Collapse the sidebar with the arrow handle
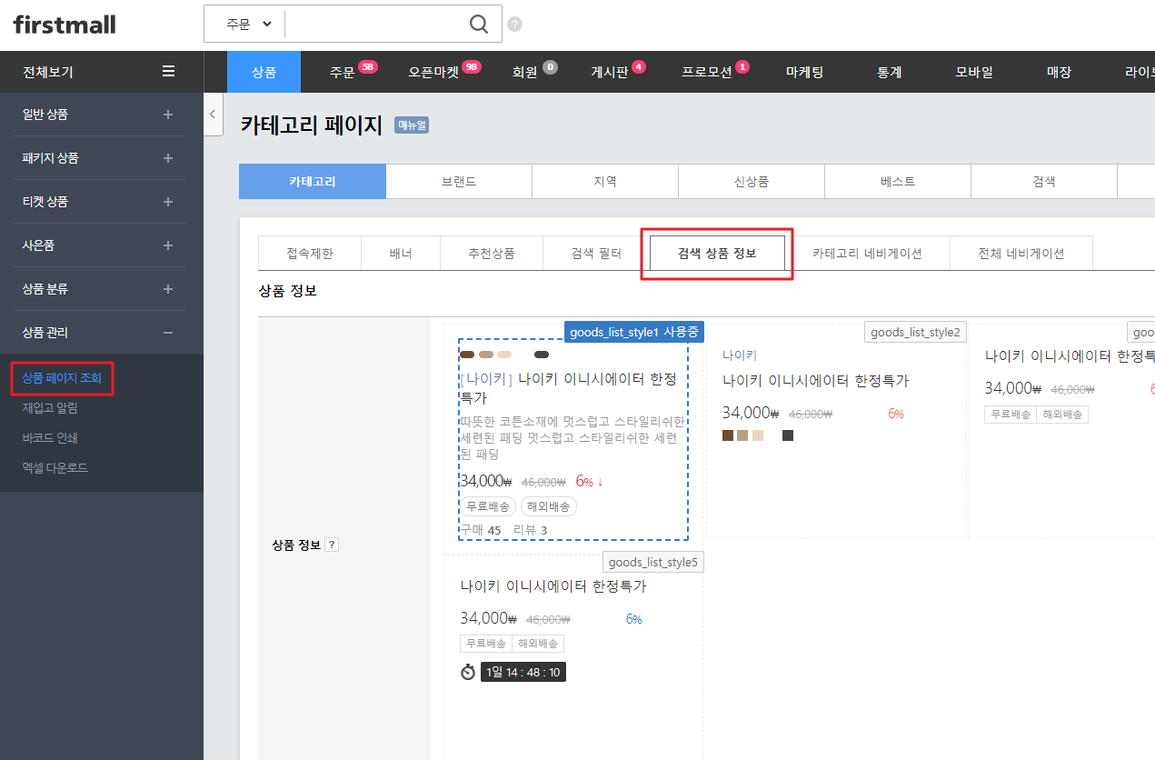The height and width of the screenshot is (760, 1155). 213,115
